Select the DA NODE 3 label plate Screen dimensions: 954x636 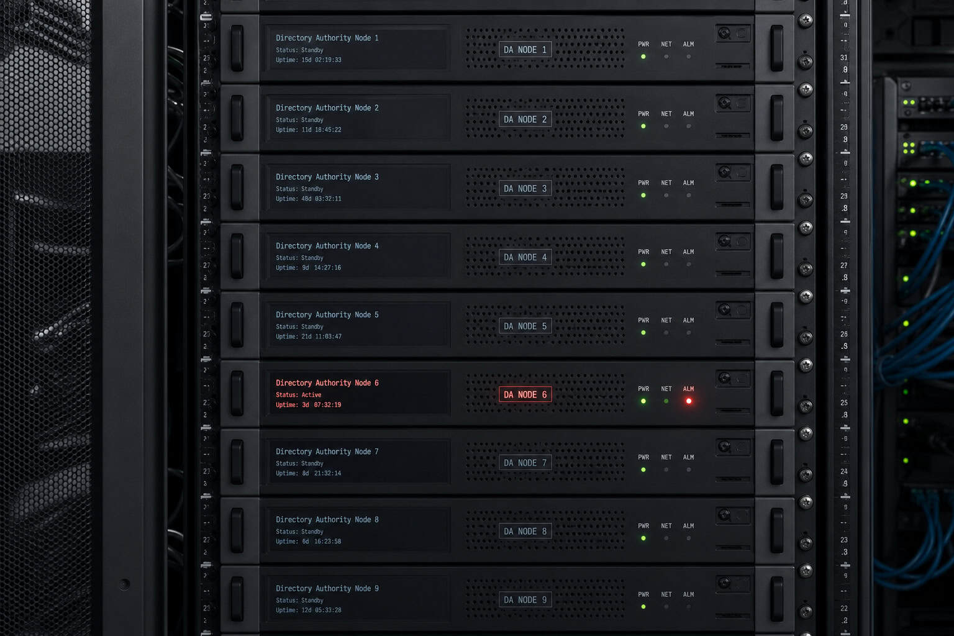coord(525,188)
